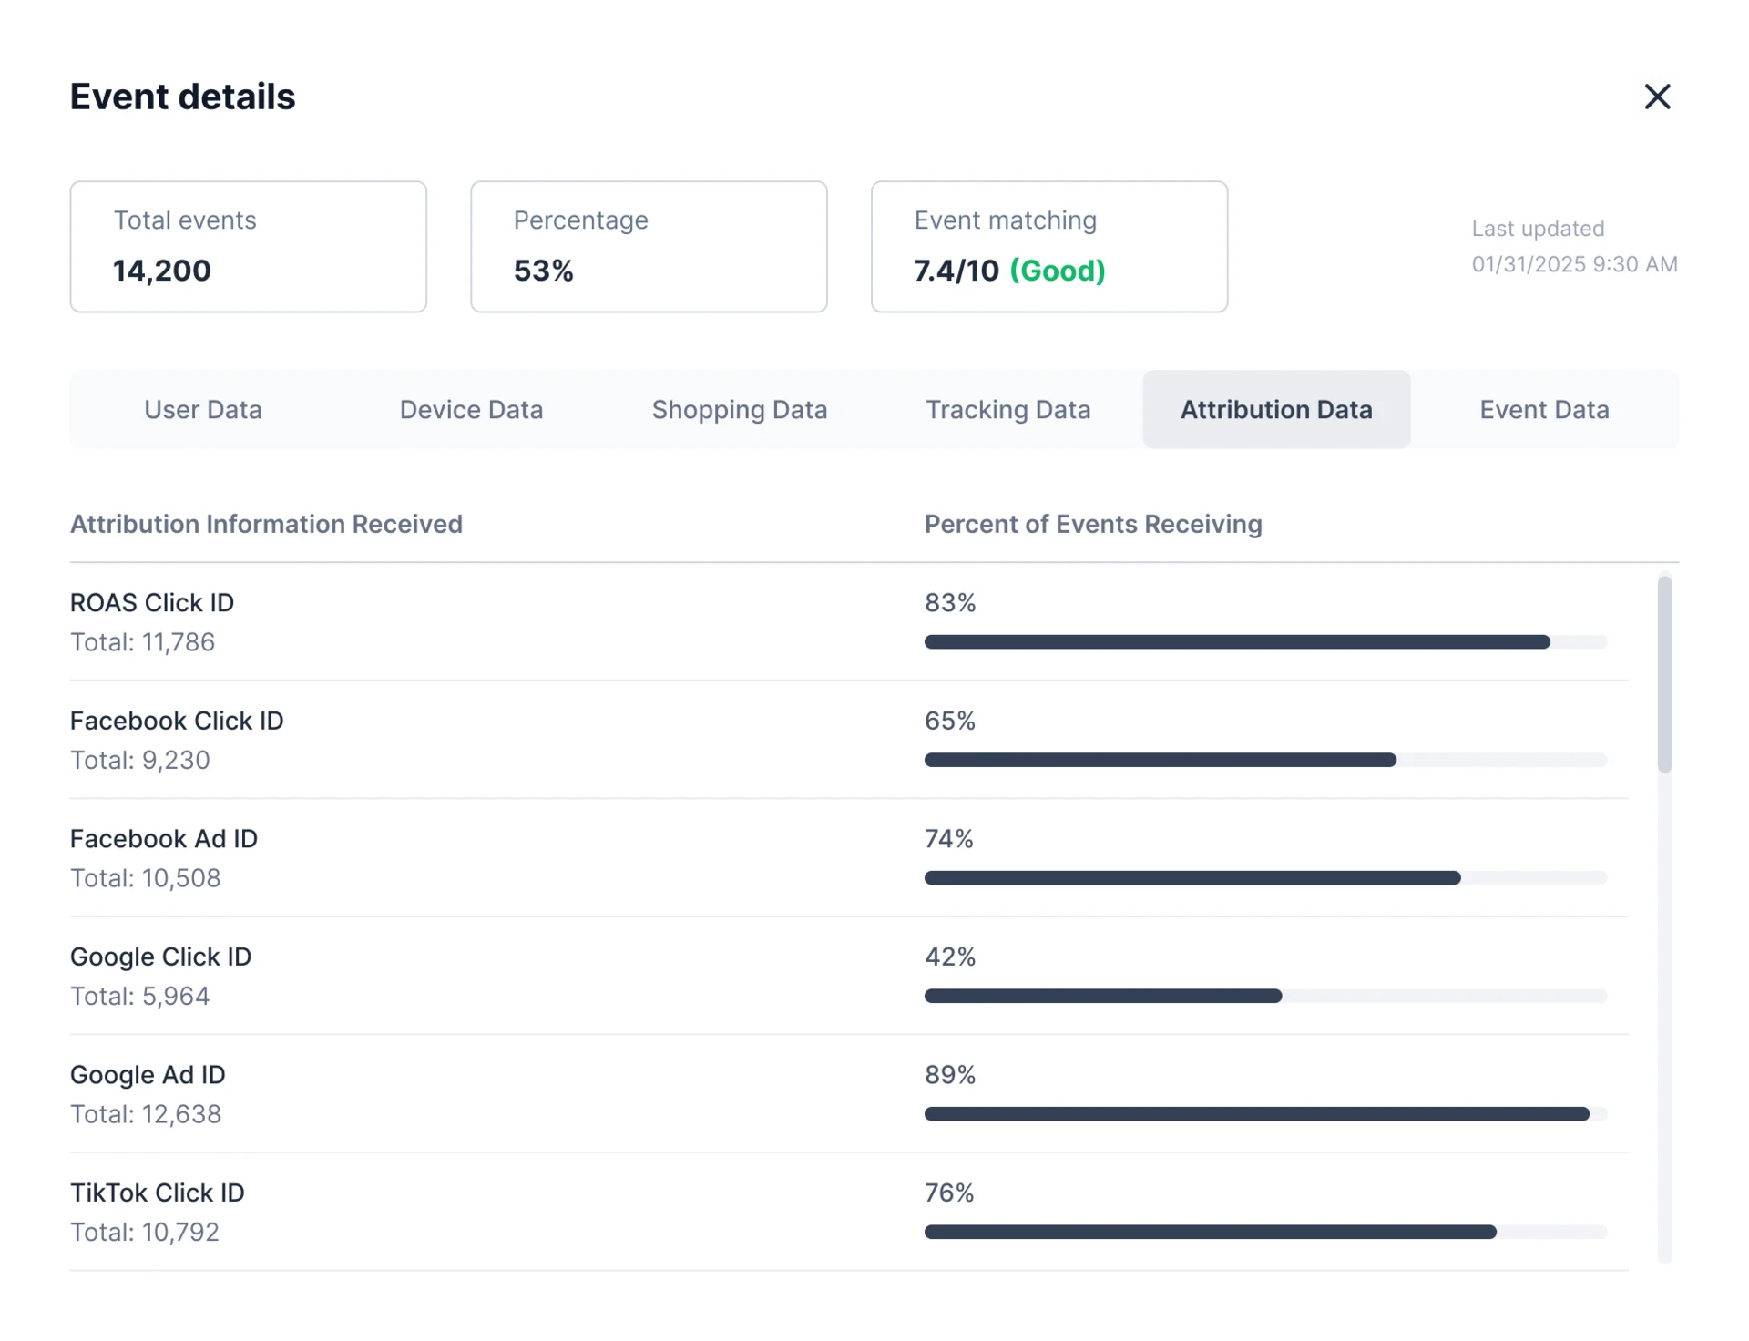This screenshot has width=1749, height=1341.
Task: Click the Total: 10,792 value
Action: [x=145, y=1232]
